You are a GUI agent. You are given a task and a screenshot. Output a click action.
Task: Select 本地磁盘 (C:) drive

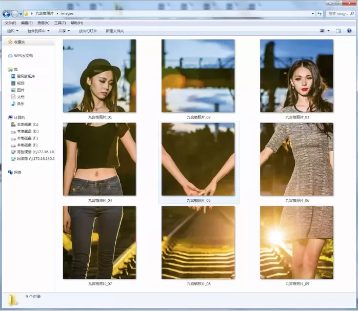coord(25,125)
